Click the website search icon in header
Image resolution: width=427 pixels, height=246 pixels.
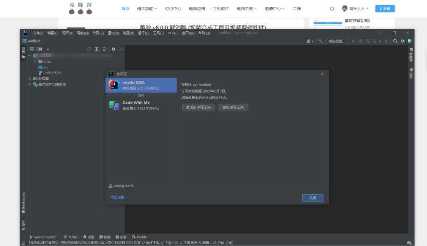pos(332,9)
